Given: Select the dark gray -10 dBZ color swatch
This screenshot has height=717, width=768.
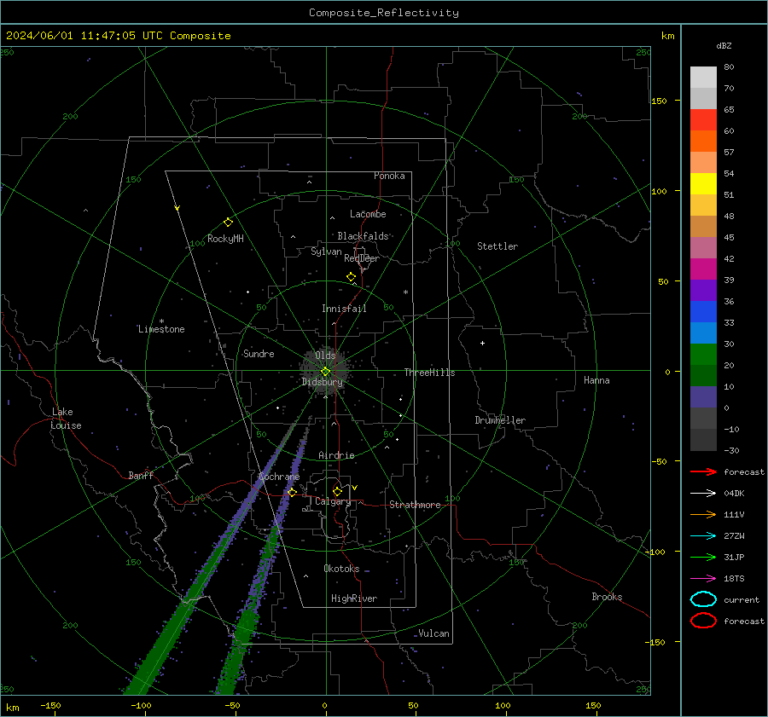Looking at the screenshot, I should click(x=703, y=440).
